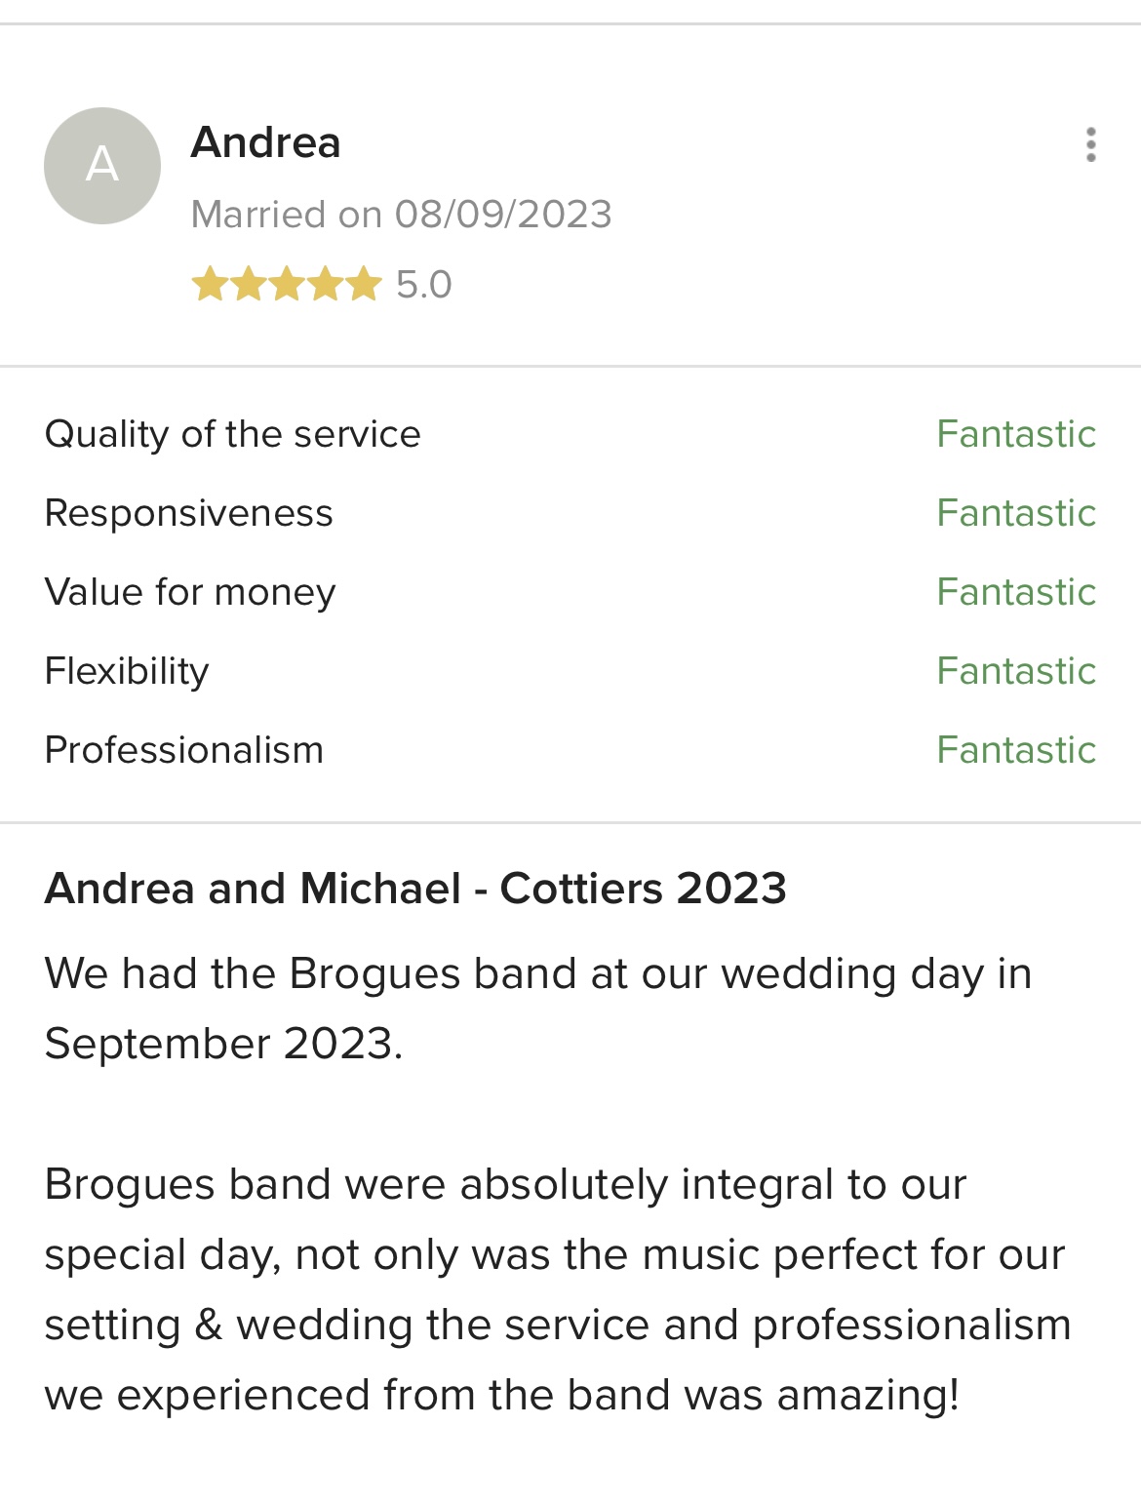
Task: Click Fantastic rating beside Professionalism
Action: (x=1016, y=750)
